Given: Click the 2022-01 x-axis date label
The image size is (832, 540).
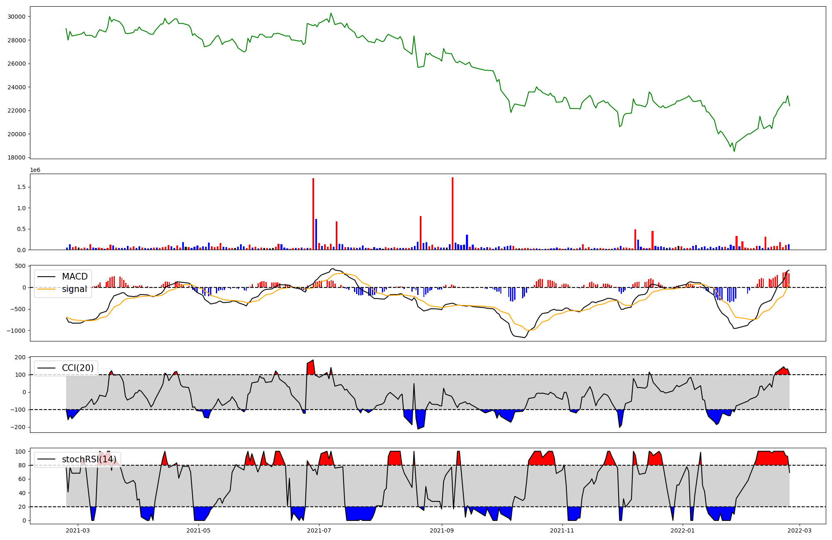Looking at the screenshot, I should [683, 530].
